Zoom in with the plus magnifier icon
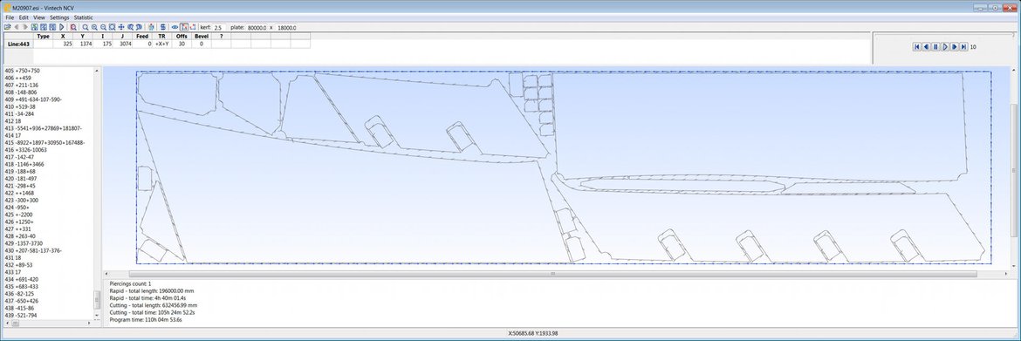Screen dimensions: 1021x341 (x=94, y=27)
